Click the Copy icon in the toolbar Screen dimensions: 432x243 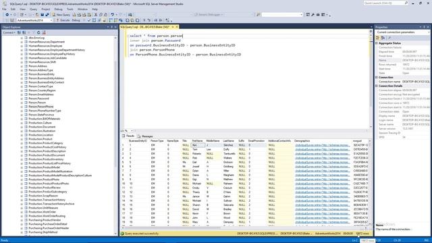tap(101, 15)
